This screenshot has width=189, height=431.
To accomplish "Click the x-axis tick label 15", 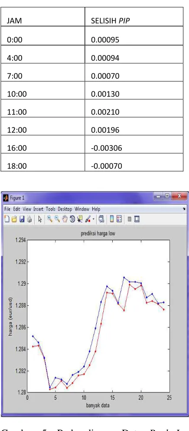I will (112, 398).
